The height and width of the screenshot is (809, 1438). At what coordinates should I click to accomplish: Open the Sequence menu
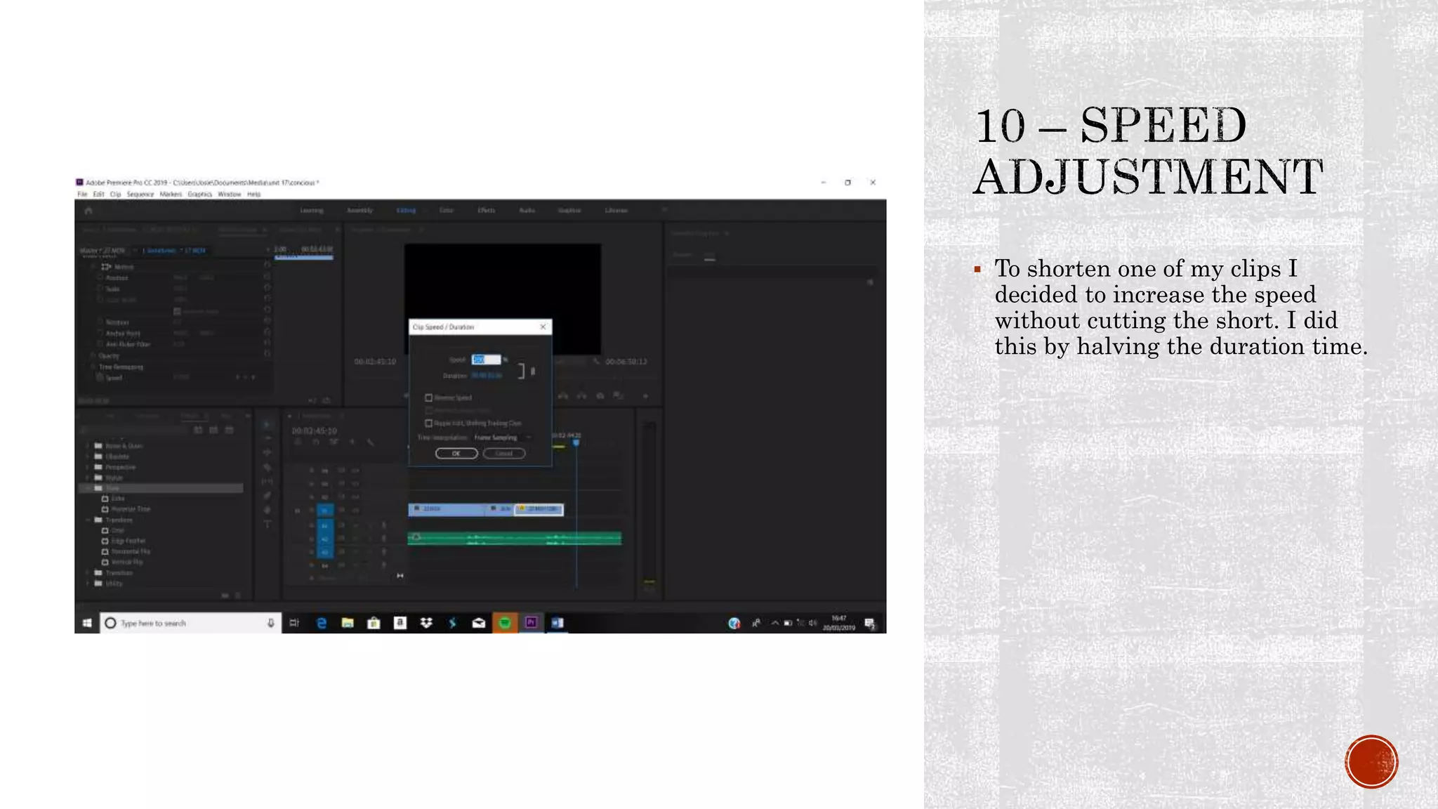click(140, 195)
